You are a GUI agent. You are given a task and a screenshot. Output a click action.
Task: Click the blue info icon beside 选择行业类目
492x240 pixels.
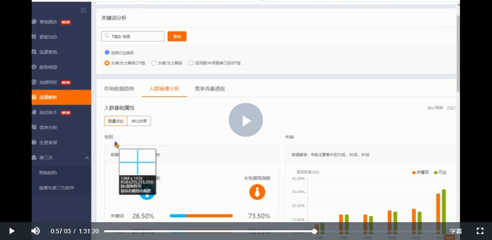pyautogui.click(x=107, y=53)
